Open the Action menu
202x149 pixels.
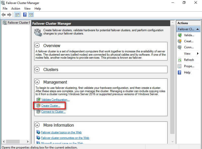tap(16, 9)
